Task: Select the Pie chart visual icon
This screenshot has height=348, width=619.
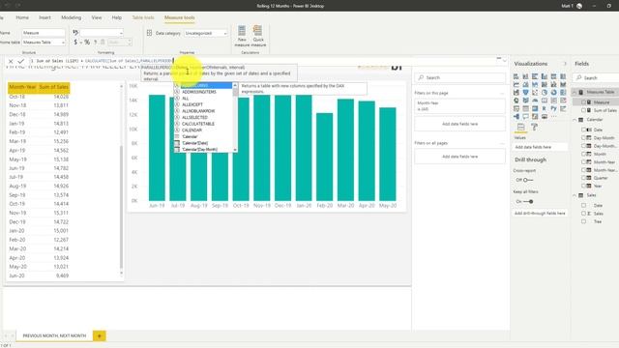Action: point(544,93)
